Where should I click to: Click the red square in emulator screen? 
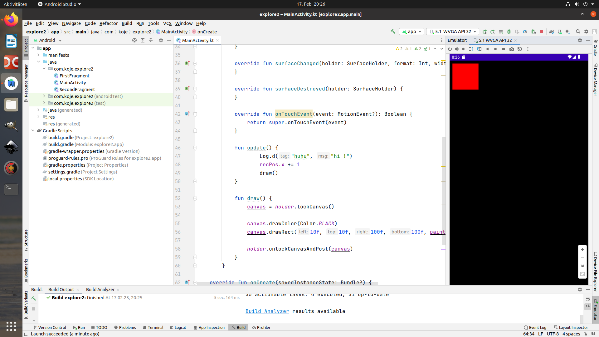tap(465, 76)
